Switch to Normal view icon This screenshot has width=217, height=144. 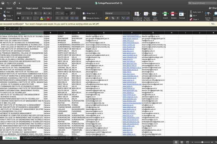tap(176, 142)
